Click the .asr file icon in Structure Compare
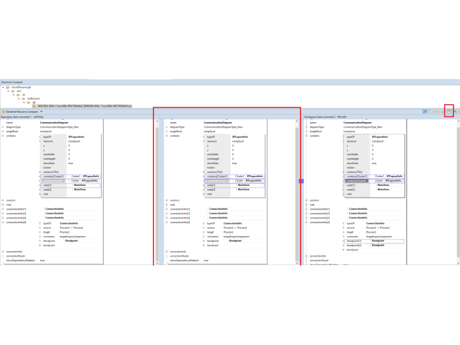The width and height of the screenshot is (460, 345). tap(34, 106)
